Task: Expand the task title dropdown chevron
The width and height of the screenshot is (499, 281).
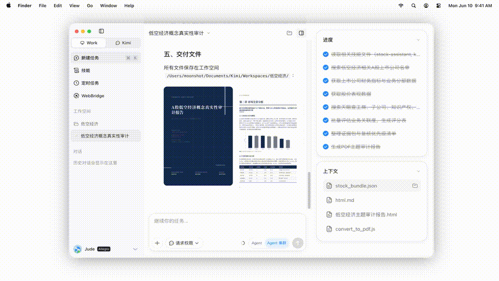Action: pos(208,33)
